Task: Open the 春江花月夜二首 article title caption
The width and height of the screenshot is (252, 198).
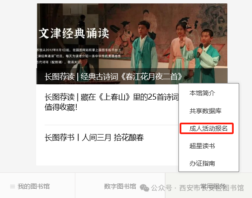Action: pyautogui.click(x=113, y=77)
